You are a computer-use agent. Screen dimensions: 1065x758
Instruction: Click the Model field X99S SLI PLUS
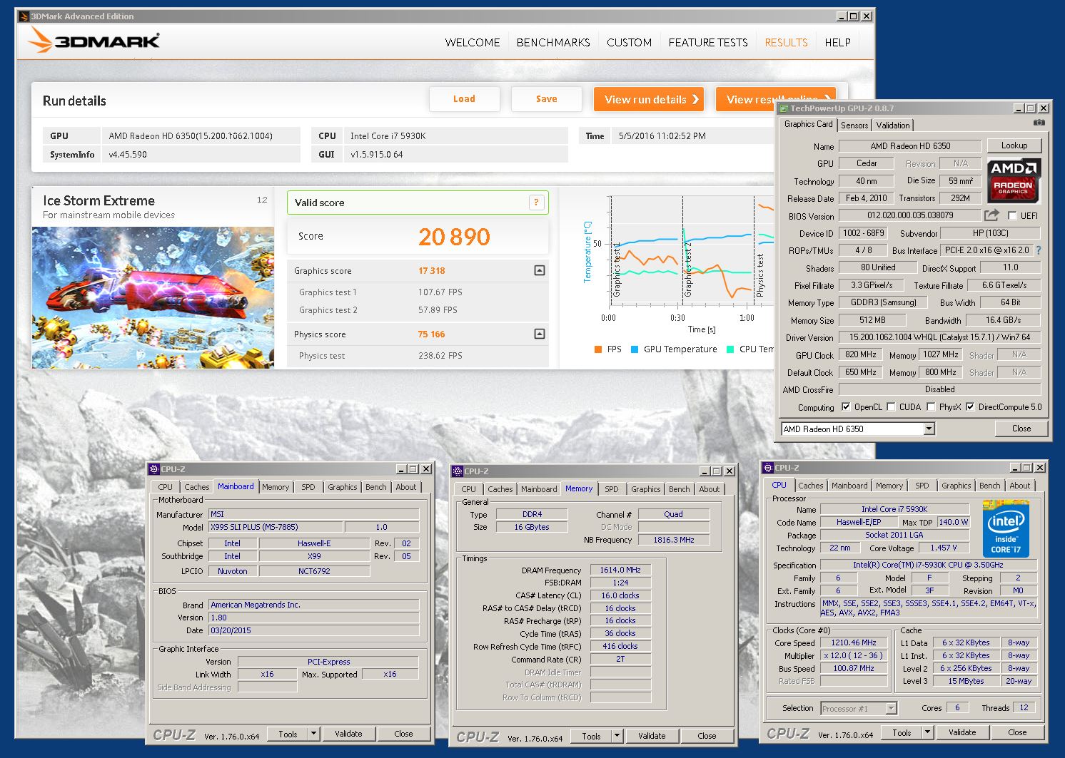click(276, 527)
